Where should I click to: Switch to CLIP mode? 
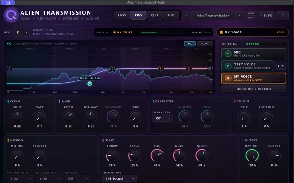pyautogui.click(x=155, y=15)
